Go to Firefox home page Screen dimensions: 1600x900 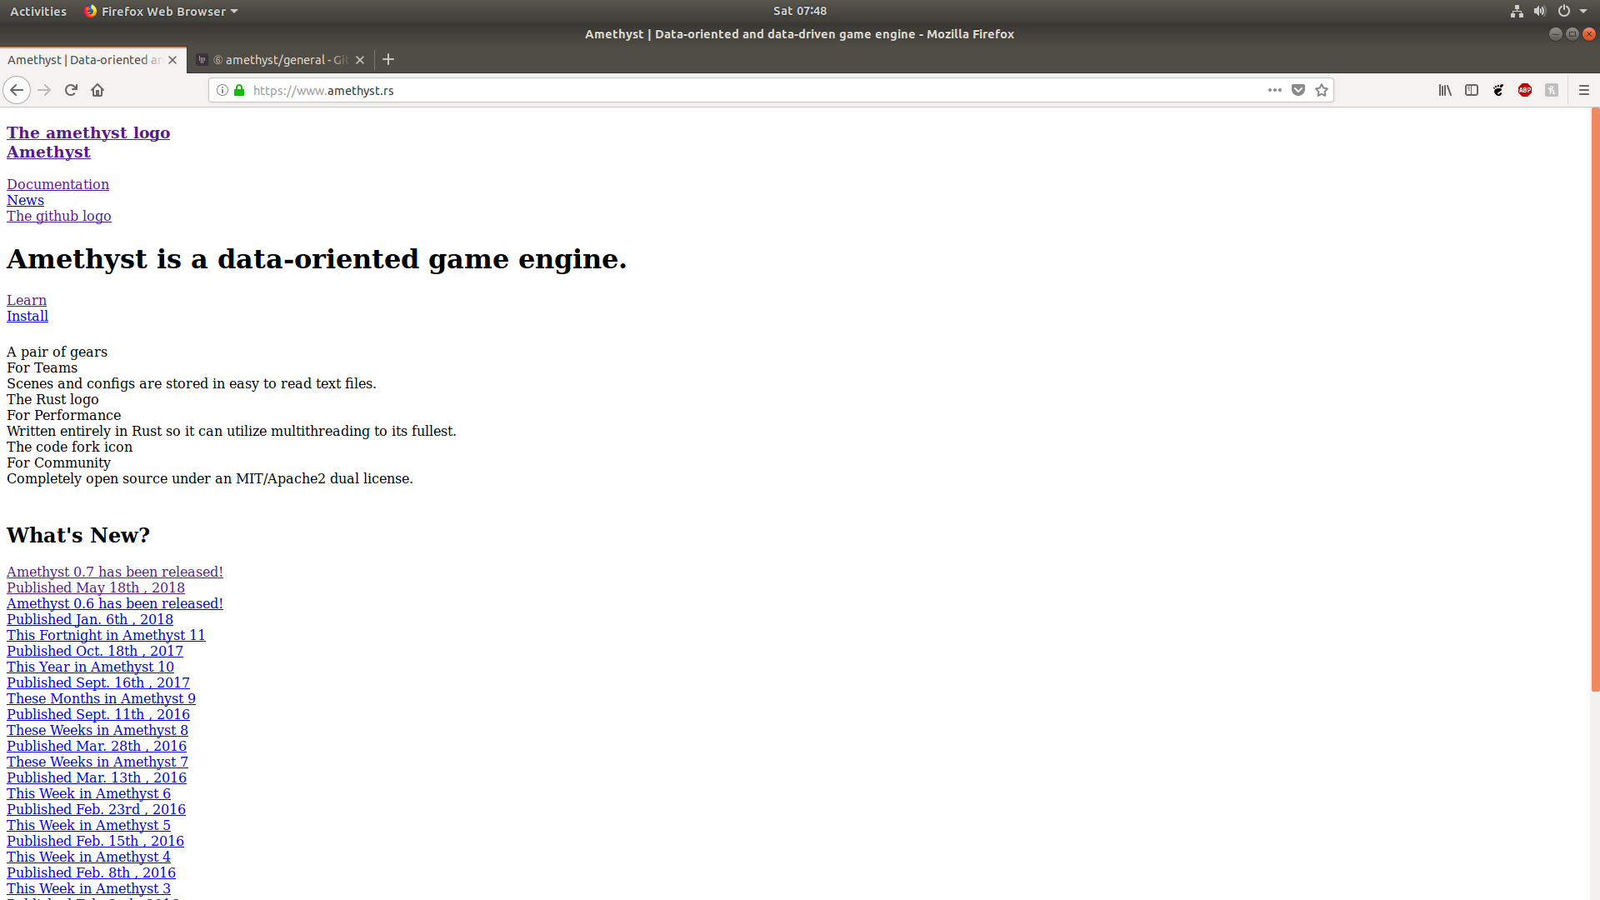(97, 90)
